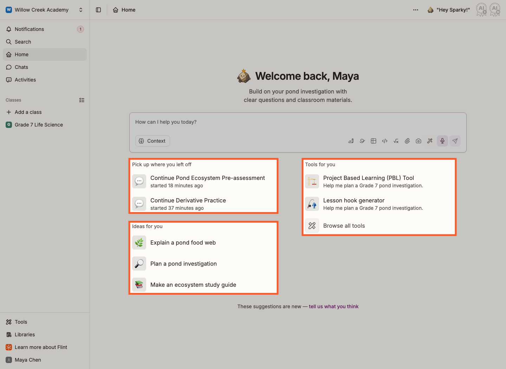Open Libraries in the sidebar
Viewport: 506px width, 369px height.
click(45, 335)
